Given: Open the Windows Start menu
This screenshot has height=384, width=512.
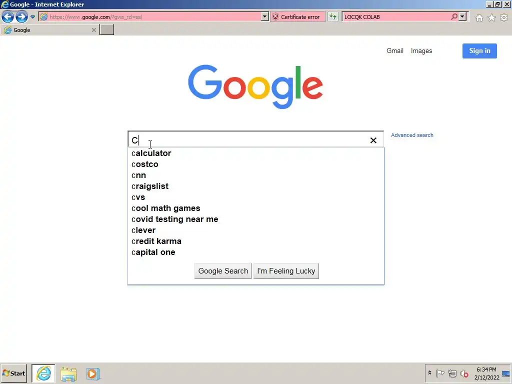Looking at the screenshot, I should point(13,373).
